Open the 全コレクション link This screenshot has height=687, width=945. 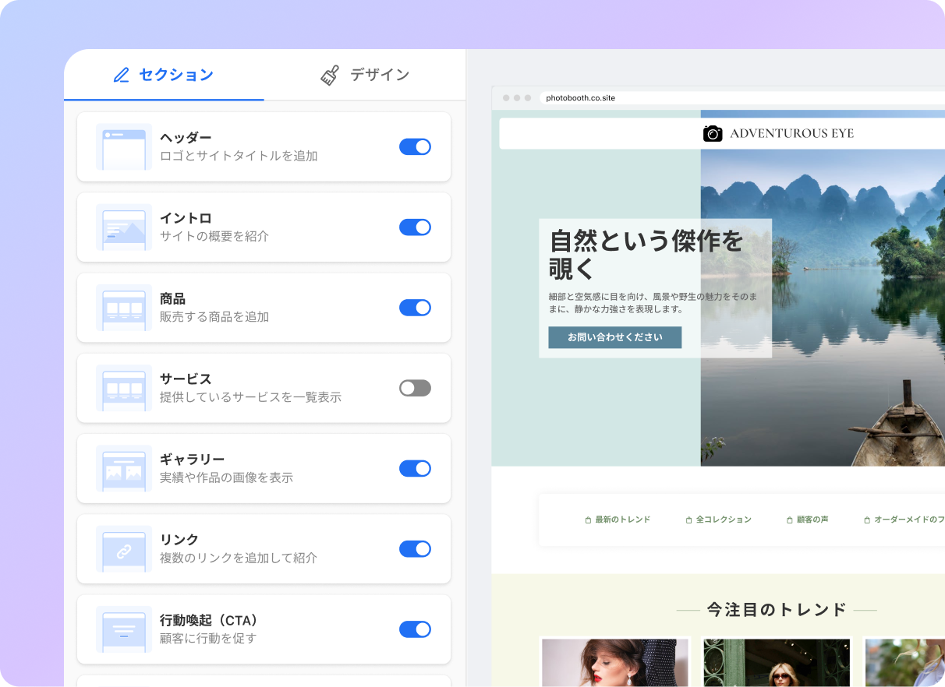pyautogui.click(x=724, y=520)
